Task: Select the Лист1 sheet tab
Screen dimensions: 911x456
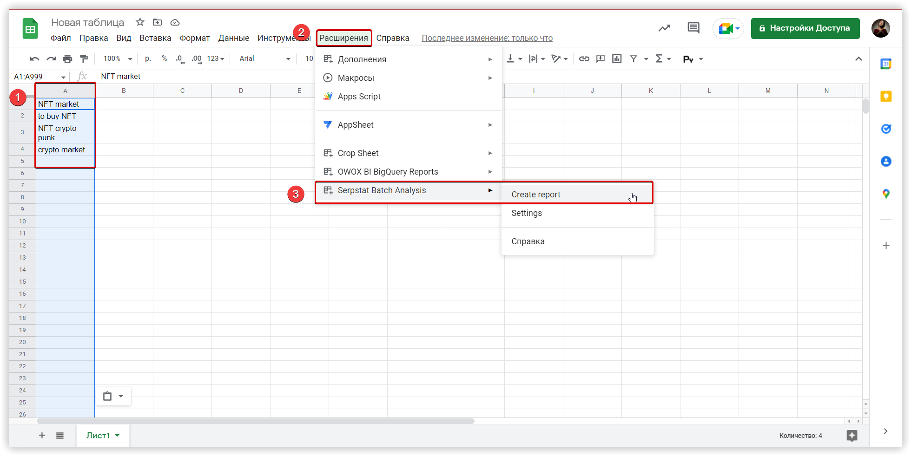Action: coord(103,436)
